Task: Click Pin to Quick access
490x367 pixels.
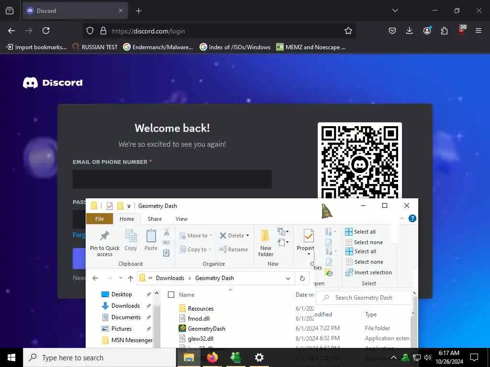Action: [x=105, y=243]
